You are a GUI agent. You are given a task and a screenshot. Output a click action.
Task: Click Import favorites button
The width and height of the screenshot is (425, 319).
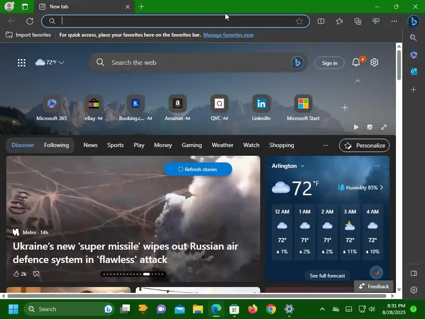tap(28, 35)
